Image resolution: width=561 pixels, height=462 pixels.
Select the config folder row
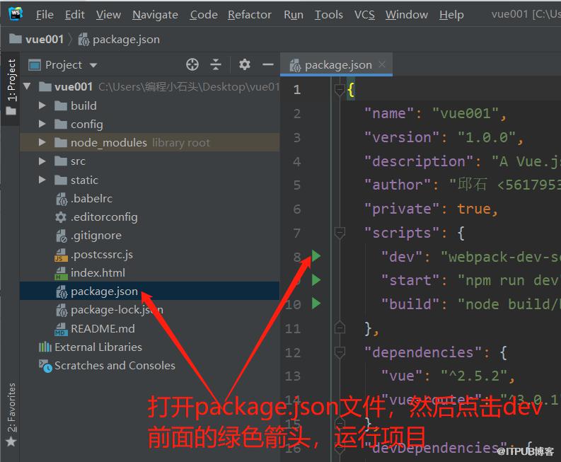149,125
